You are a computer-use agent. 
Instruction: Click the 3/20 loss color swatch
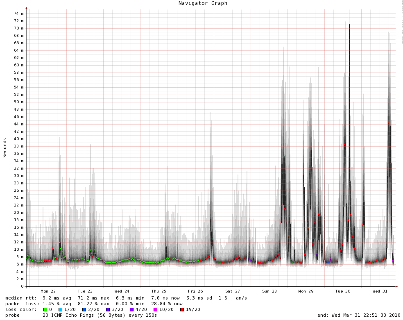[x=108, y=309]
